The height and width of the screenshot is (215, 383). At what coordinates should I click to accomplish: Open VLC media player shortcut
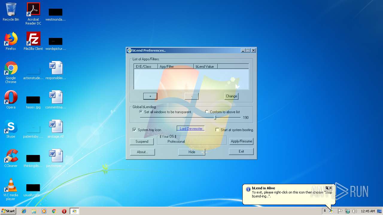pyautogui.click(x=11, y=189)
